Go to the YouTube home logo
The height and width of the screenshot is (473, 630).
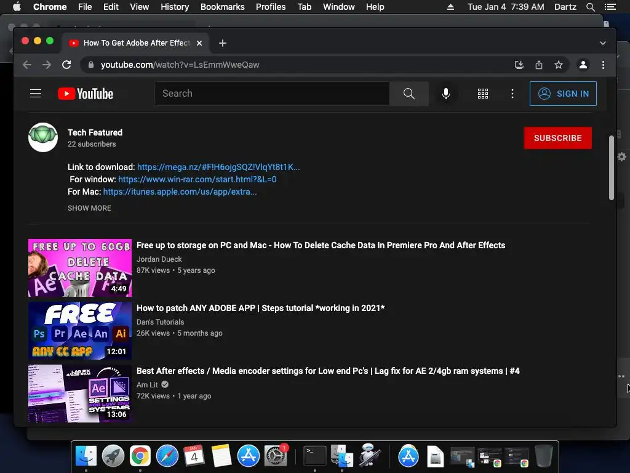coord(86,94)
